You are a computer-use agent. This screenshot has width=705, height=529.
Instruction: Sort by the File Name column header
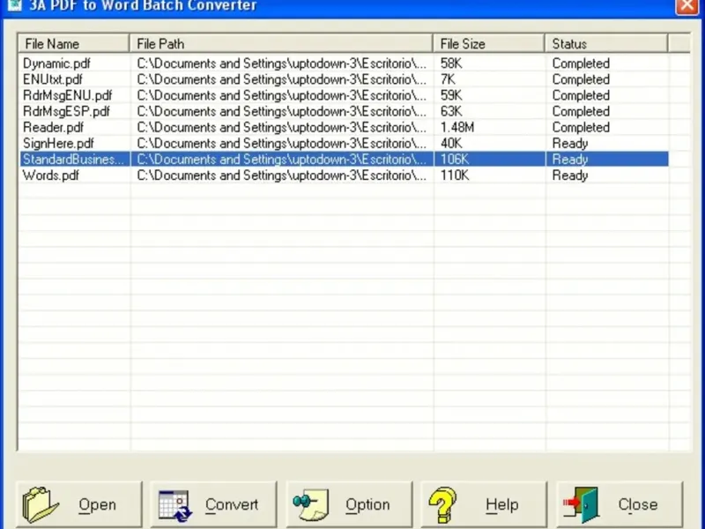74,43
